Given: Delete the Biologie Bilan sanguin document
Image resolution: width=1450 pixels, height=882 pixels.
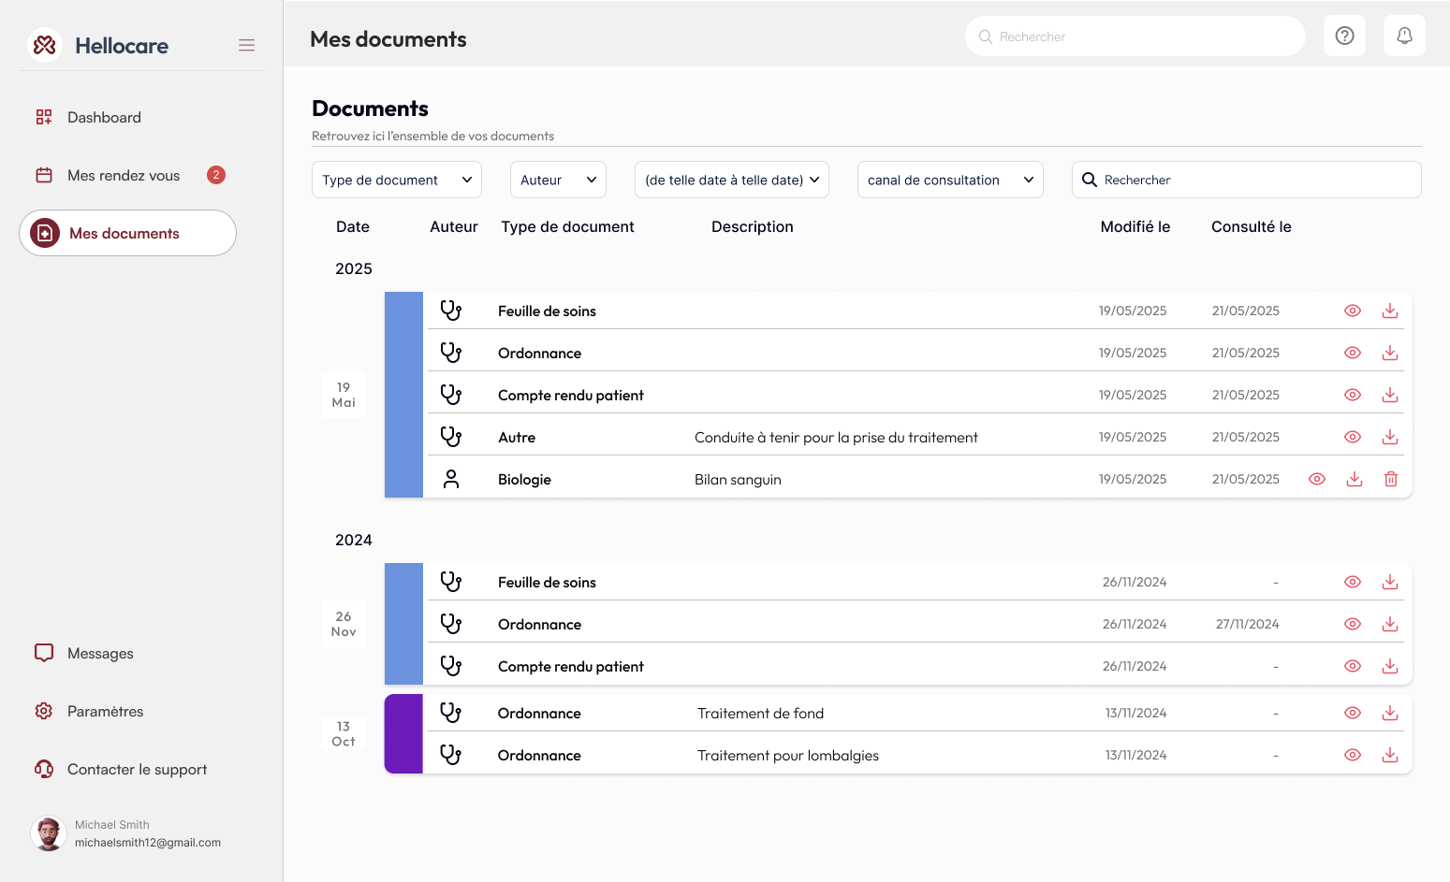Looking at the screenshot, I should click(x=1391, y=479).
